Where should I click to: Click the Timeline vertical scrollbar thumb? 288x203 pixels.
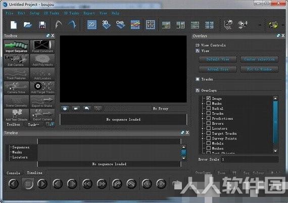coord(183,153)
